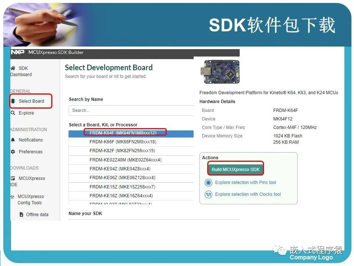Click the FRDM-K64F Board value
Screen dimensions: 354x266
(285, 110)
